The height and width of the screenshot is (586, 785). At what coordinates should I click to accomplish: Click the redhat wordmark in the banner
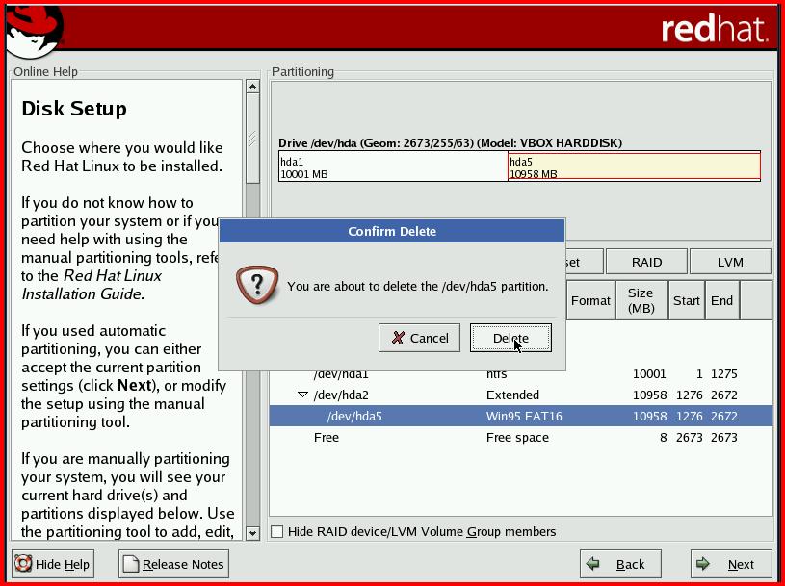pyautogui.click(x=714, y=30)
